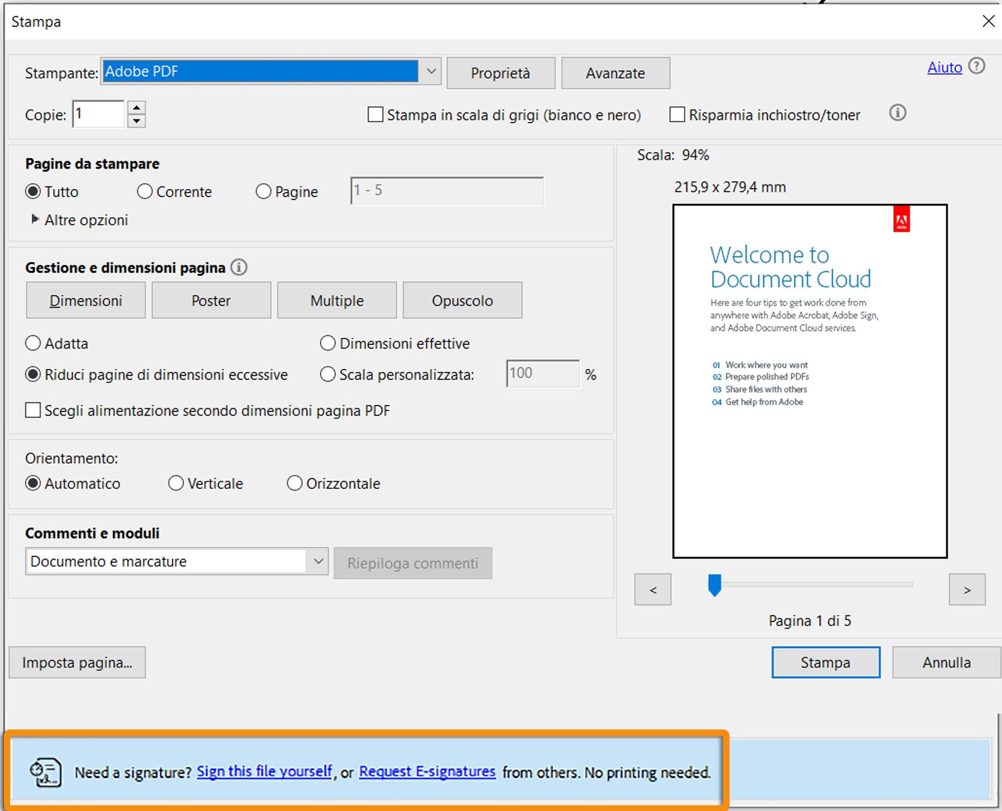The width and height of the screenshot is (1002, 811).
Task: Switch to the Poster page mode
Action: pos(211,301)
